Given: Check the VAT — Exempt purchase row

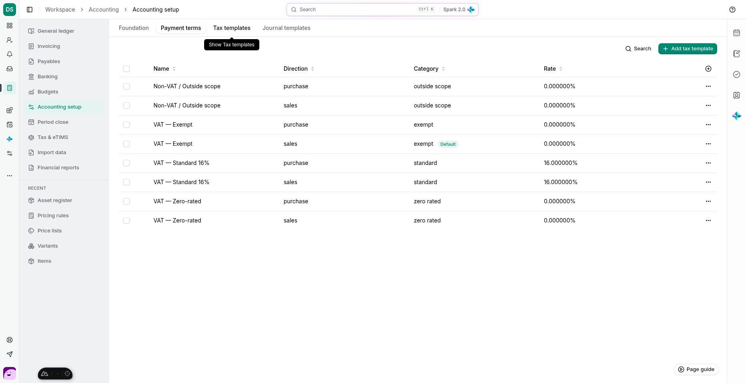Looking at the screenshot, I should pyautogui.click(x=126, y=125).
